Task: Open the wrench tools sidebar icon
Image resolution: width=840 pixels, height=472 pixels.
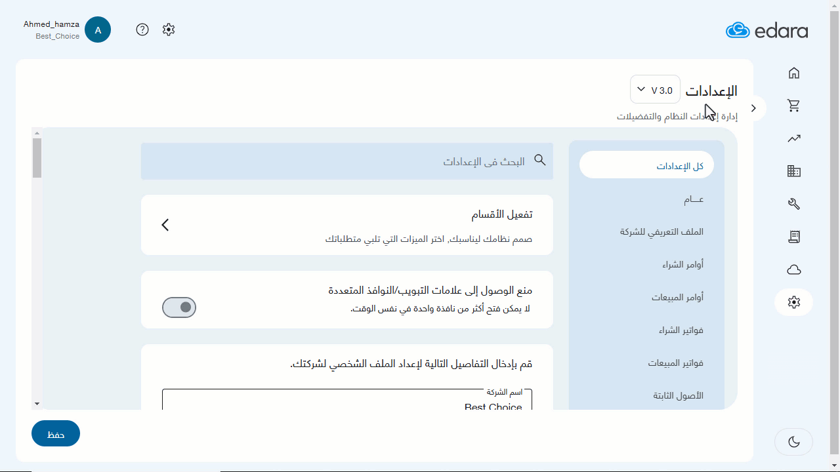Action: 794,204
